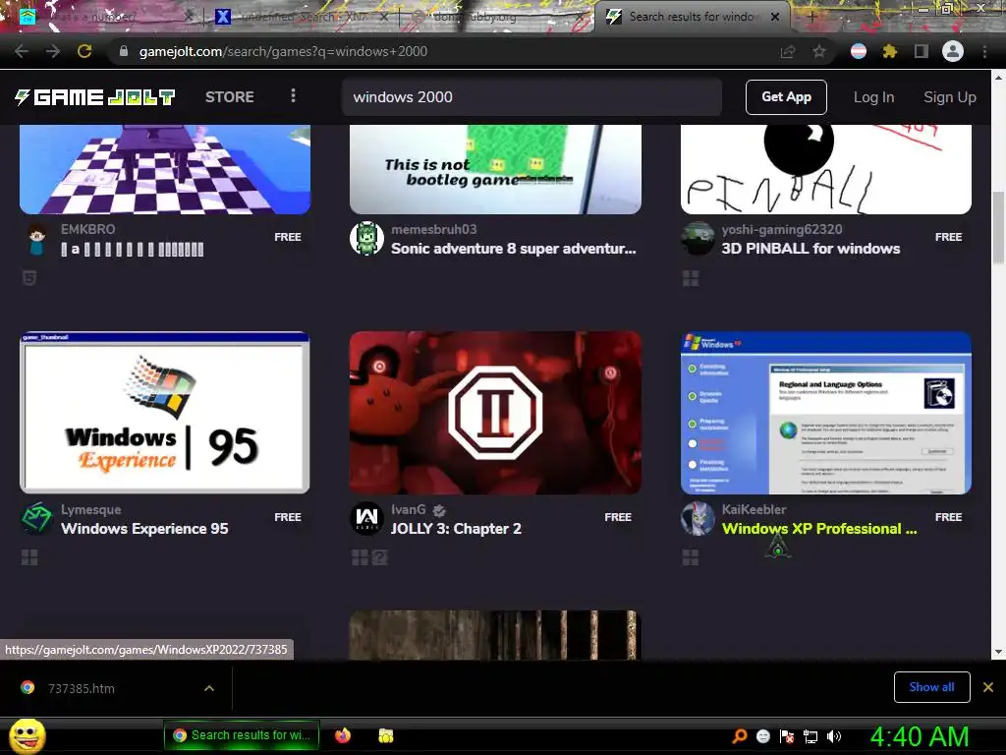Open the STORE menu item

[230, 97]
